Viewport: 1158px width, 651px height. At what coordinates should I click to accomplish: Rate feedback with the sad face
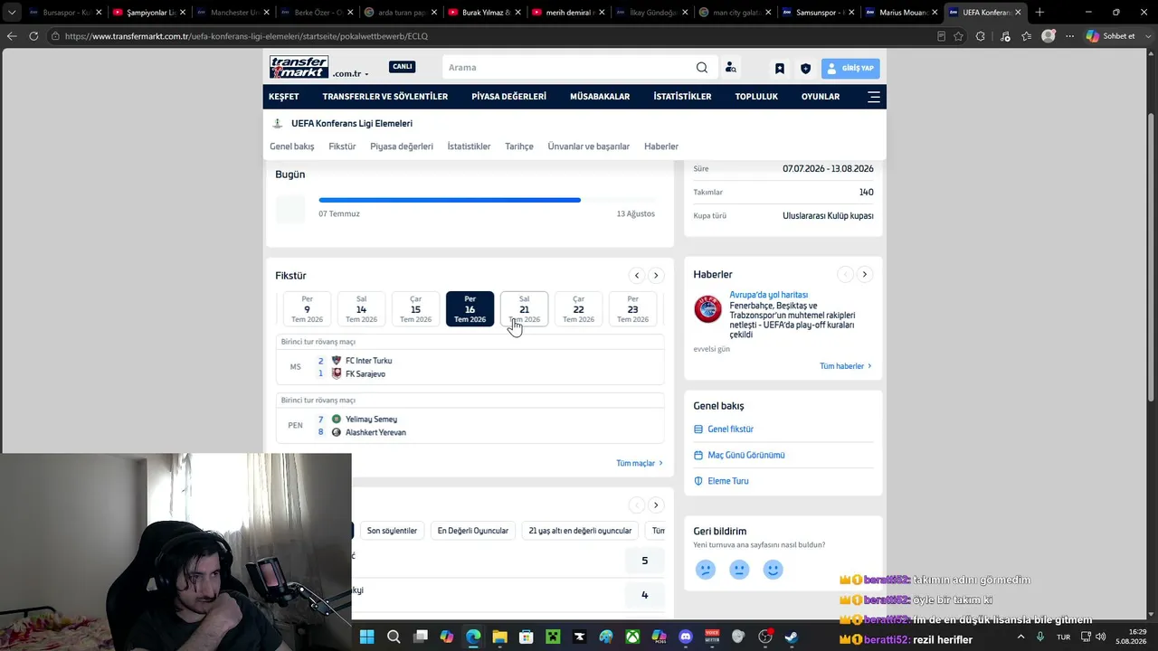706,570
